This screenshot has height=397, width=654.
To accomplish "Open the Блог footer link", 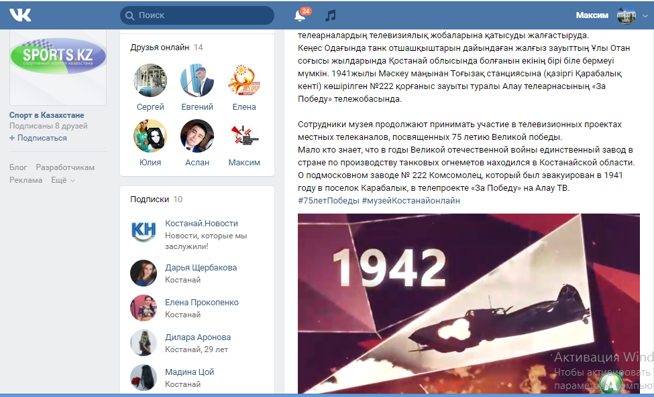I will [18, 167].
